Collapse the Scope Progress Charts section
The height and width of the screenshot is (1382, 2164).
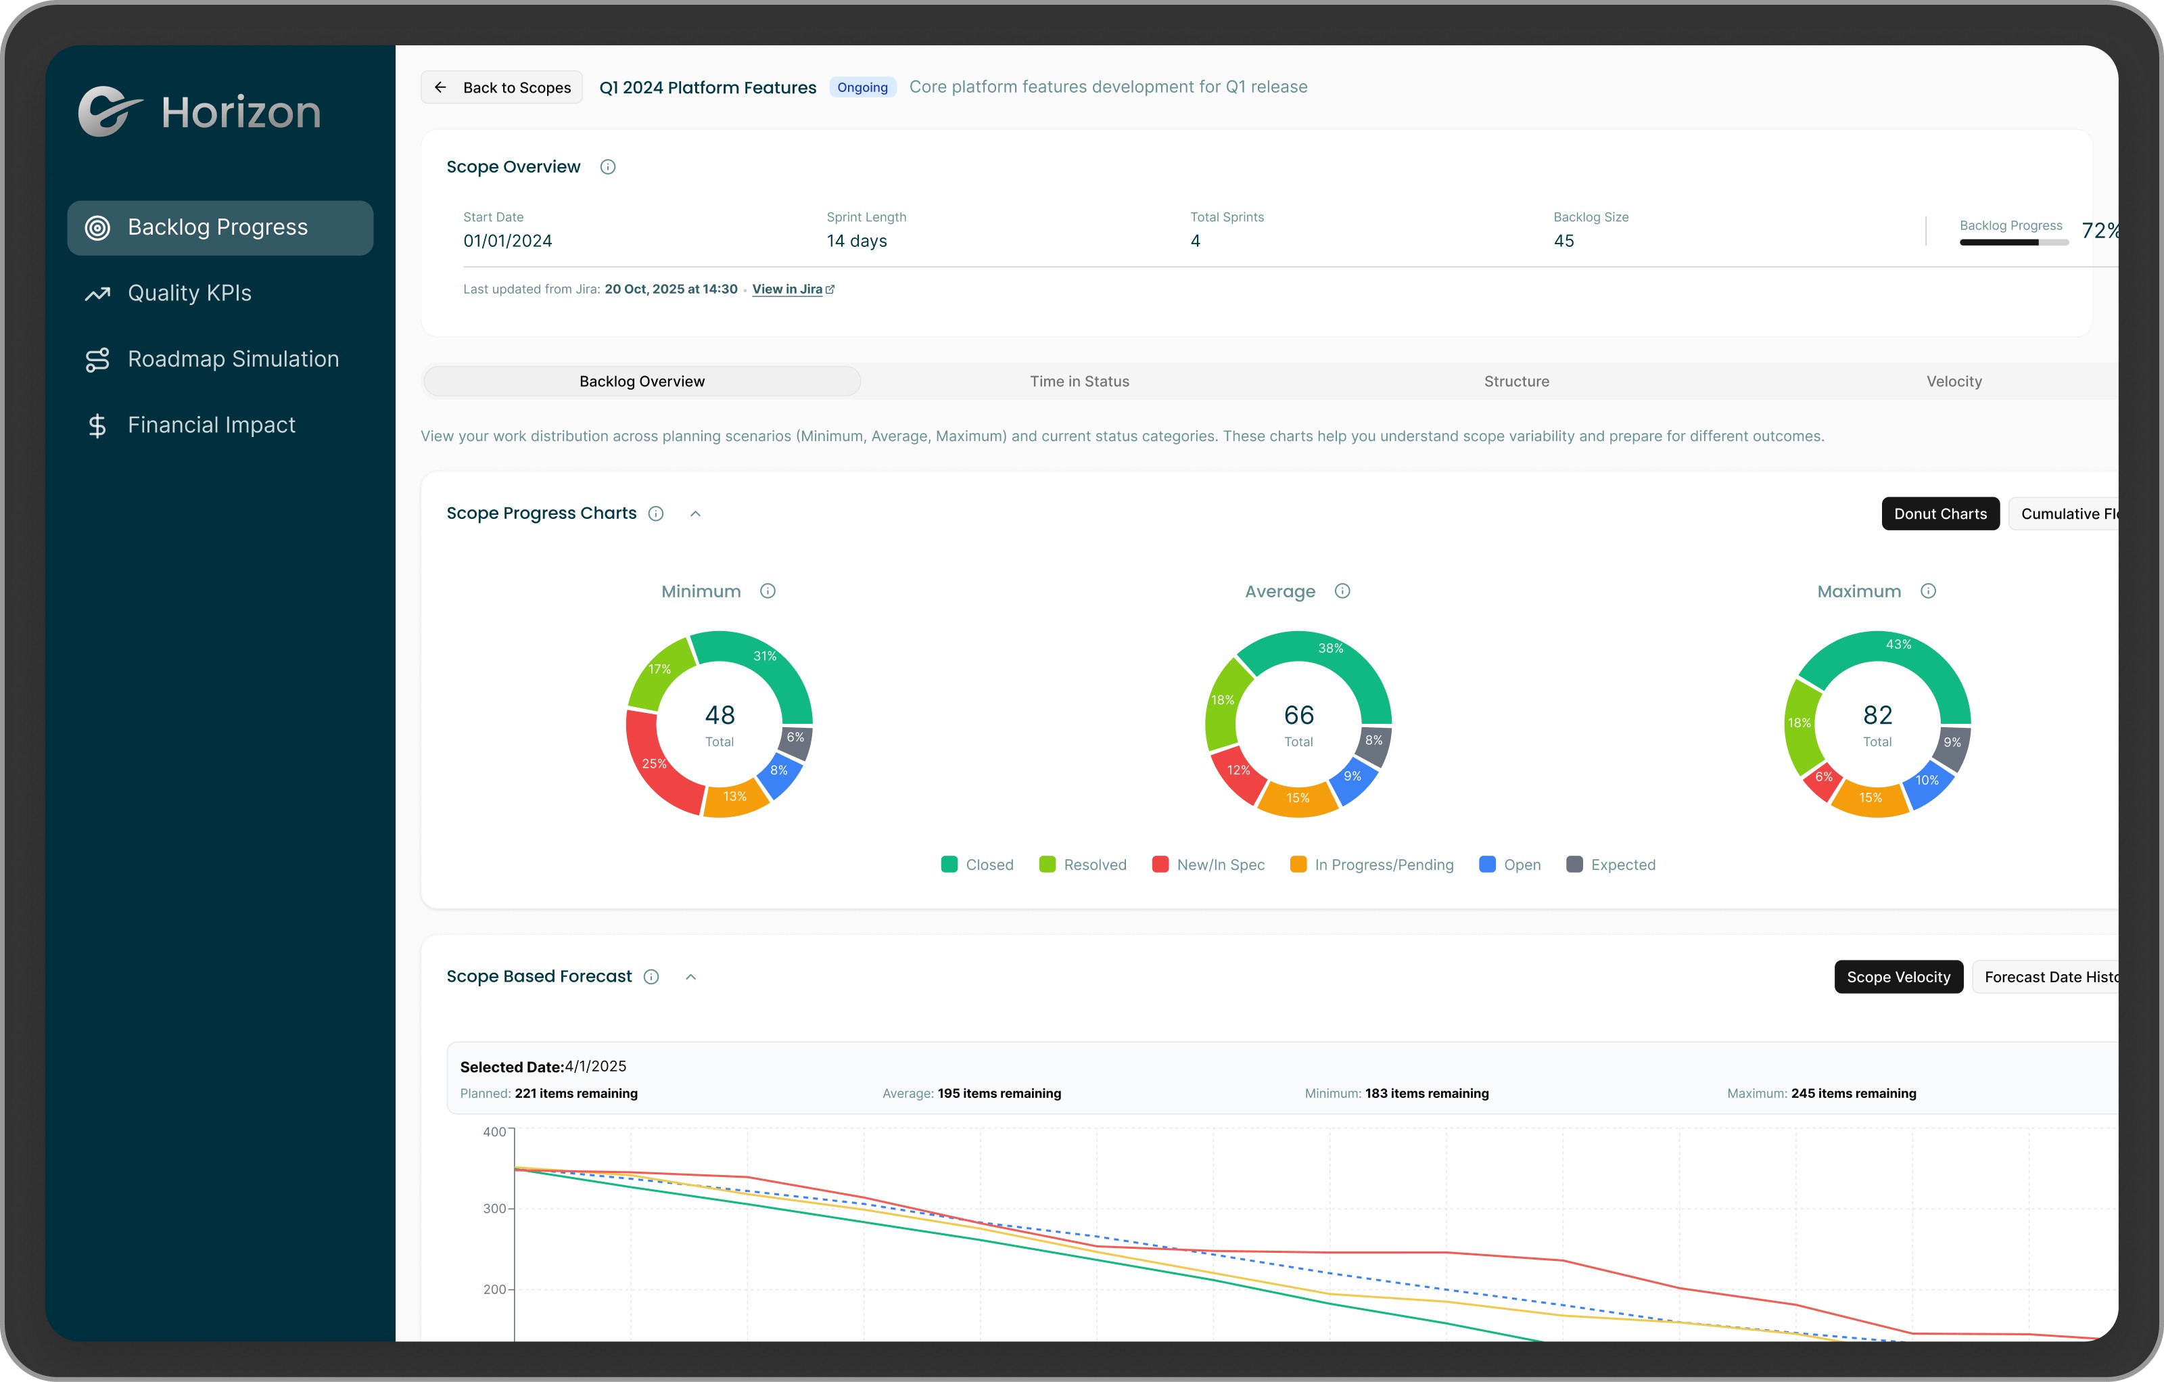pos(695,513)
